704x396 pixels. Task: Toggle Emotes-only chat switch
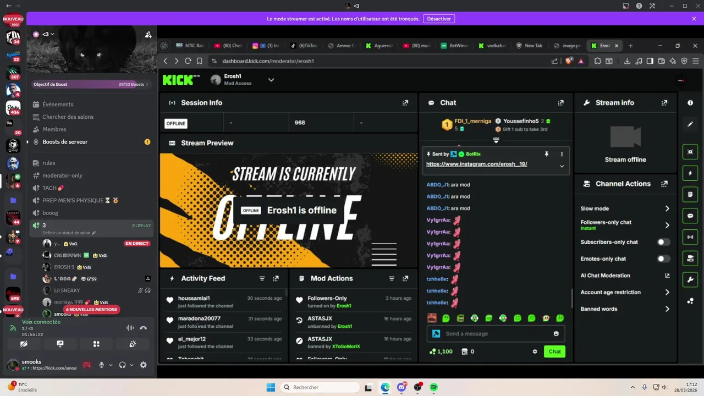pyautogui.click(x=663, y=258)
